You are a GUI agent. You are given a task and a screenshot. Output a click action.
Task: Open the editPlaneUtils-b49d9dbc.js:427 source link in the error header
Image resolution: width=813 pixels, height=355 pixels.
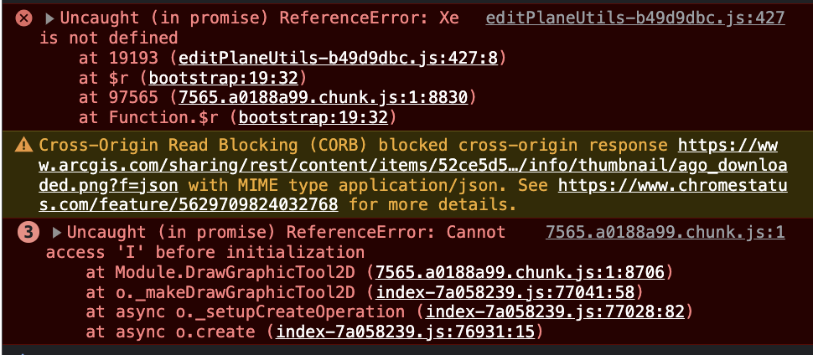[x=634, y=18]
